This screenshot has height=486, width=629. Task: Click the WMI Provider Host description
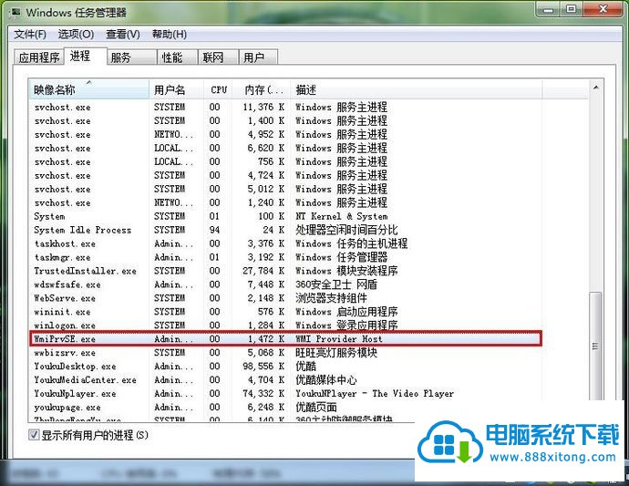[x=338, y=339]
